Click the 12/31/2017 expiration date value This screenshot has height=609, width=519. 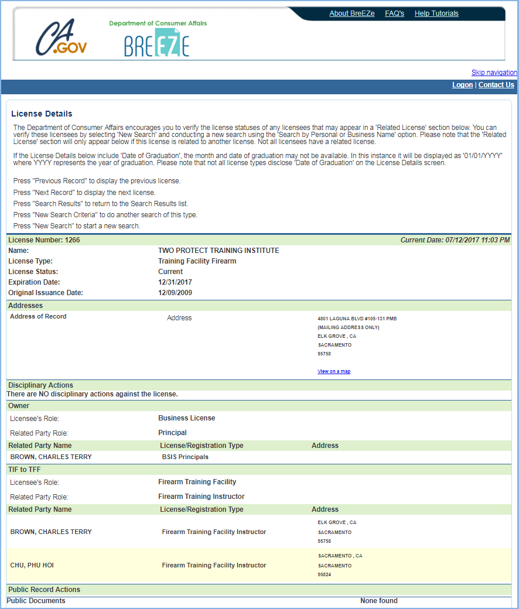[x=175, y=282]
